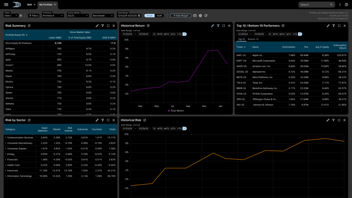Close the RMS tab
Image resolution: width=352 pixels, height=198 pixels.
(x=34, y=5)
